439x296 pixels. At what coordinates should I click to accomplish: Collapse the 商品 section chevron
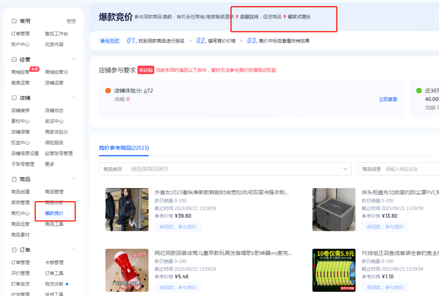point(74,179)
